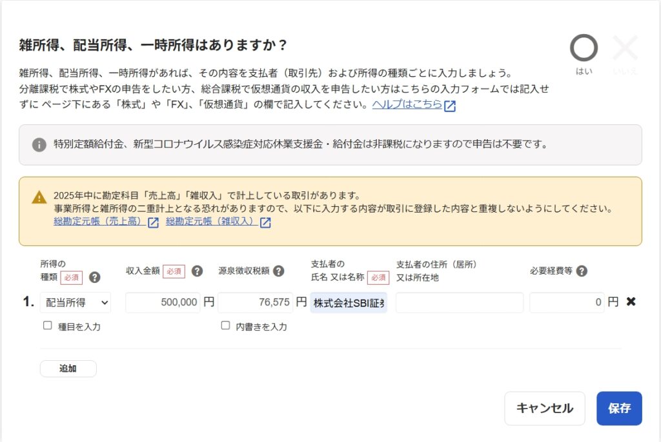This screenshot has width=661, height=442.
Task: Click the 追加 add row button
Action: click(x=68, y=369)
